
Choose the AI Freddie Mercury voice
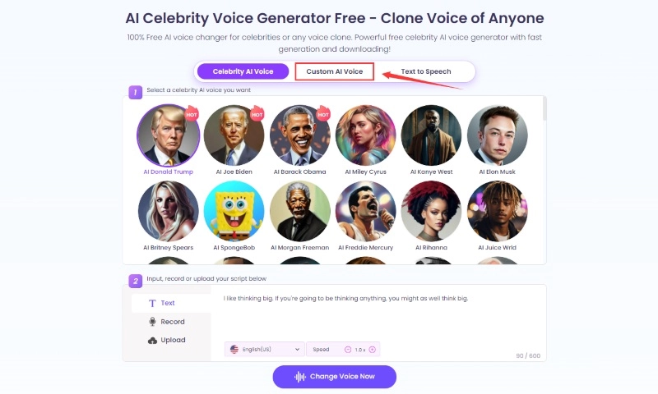[x=365, y=211]
